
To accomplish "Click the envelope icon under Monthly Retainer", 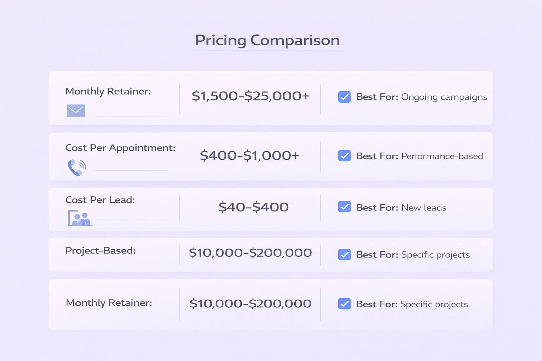I will pyautogui.click(x=76, y=111).
